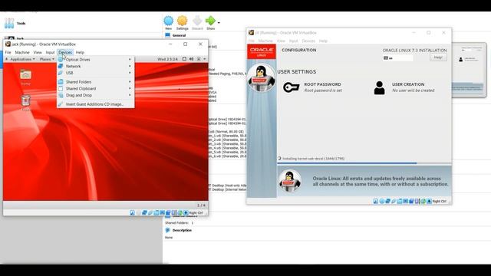Viewport: 491px width, 276px height.
Task: Open Machine menu in jack window
Action: coord(22,52)
